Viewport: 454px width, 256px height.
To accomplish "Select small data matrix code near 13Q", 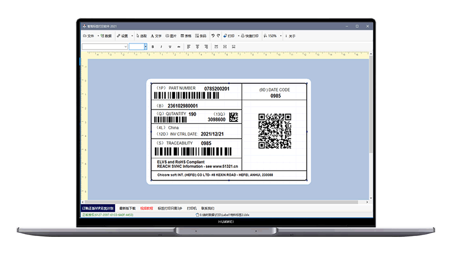I will (x=234, y=117).
